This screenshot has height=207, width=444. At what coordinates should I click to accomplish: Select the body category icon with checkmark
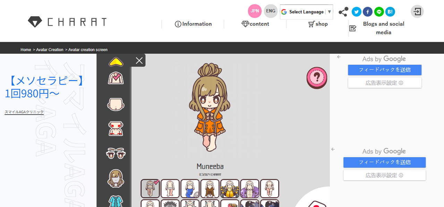(116, 78)
